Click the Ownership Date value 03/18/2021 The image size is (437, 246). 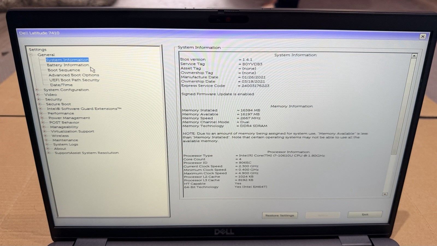click(253, 81)
